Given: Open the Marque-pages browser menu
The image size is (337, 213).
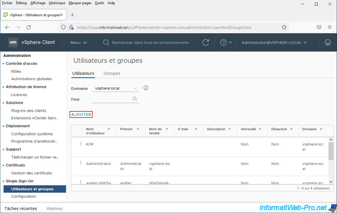Looking at the screenshot, I should [x=80, y=3].
